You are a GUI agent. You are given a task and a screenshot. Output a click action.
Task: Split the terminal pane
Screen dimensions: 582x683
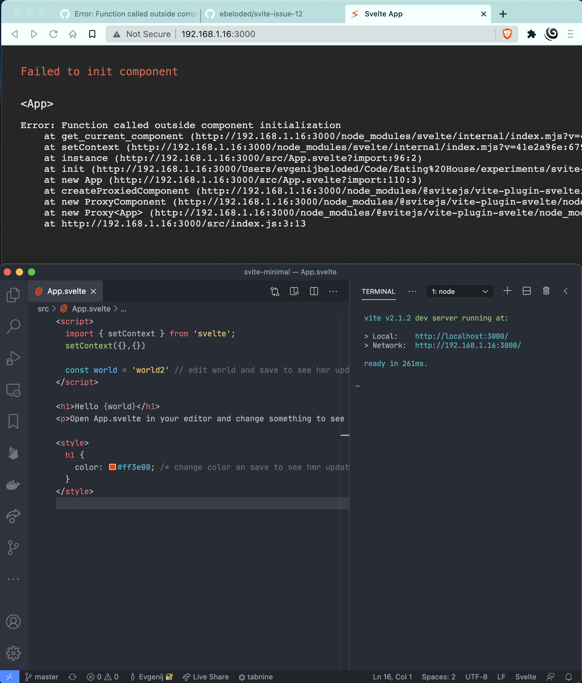pyautogui.click(x=526, y=291)
